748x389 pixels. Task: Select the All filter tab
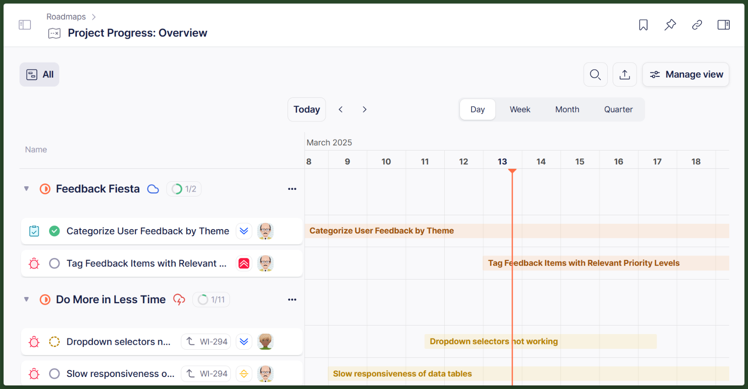coord(39,75)
